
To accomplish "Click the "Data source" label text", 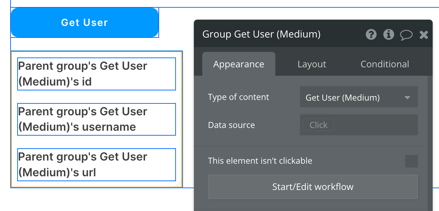I will (231, 125).
